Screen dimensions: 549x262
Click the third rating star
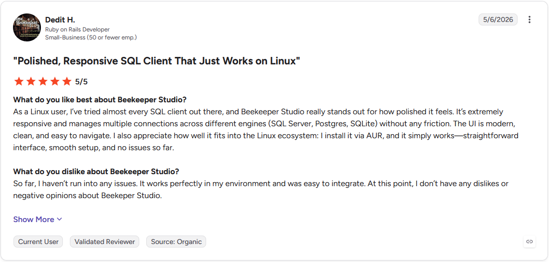tap(43, 82)
